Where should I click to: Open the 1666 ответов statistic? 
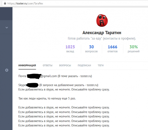pos(112,49)
